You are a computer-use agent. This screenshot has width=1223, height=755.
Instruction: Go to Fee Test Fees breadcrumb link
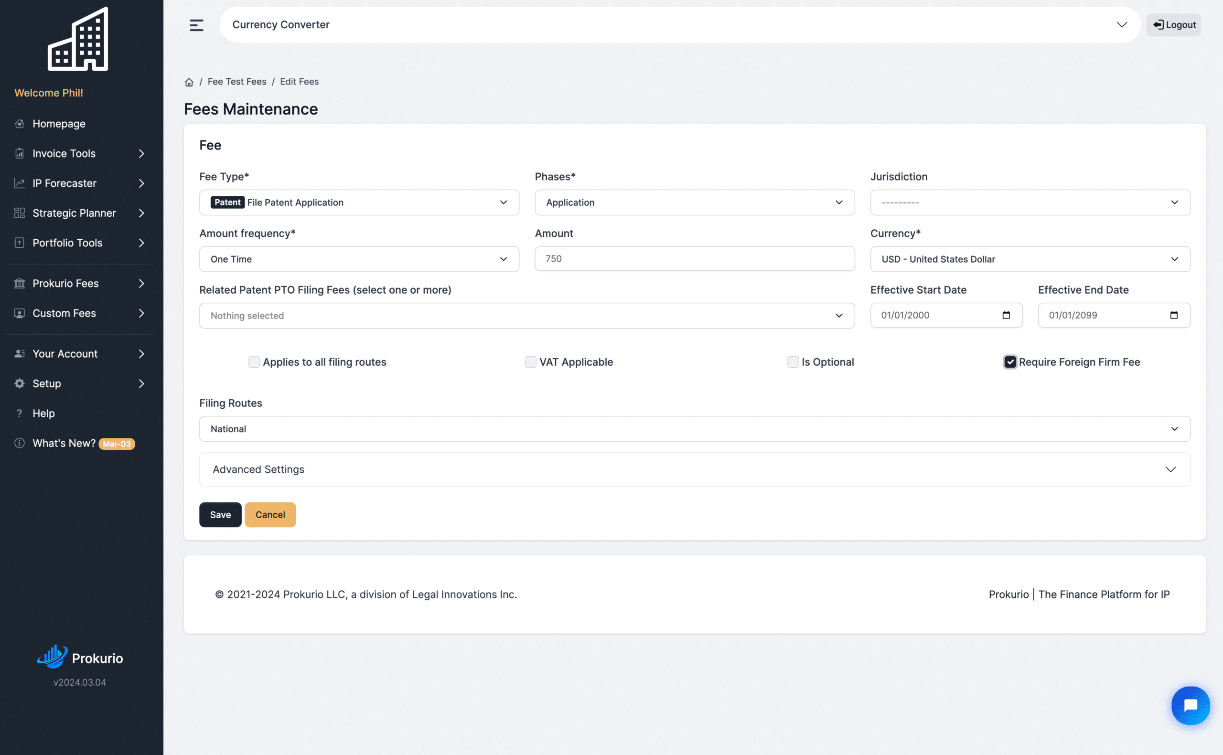[236, 82]
